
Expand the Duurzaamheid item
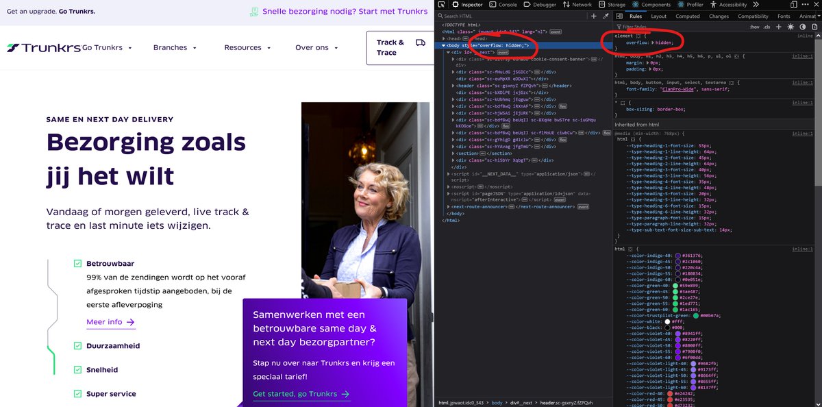click(113, 346)
